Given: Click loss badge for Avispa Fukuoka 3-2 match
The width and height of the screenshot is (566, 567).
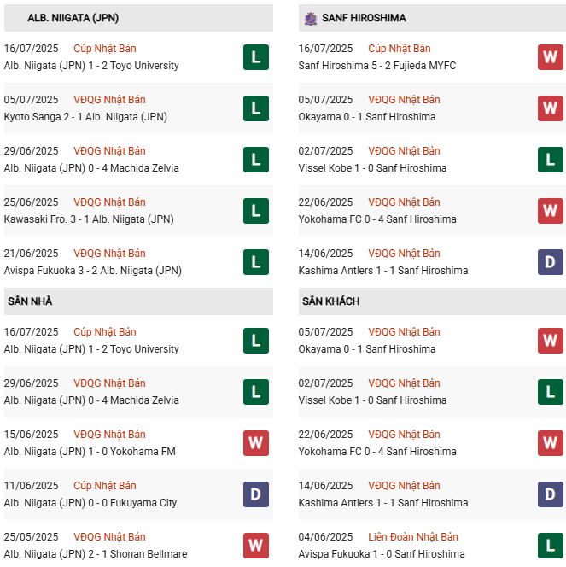Looking at the screenshot, I should click(x=256, y=262).
